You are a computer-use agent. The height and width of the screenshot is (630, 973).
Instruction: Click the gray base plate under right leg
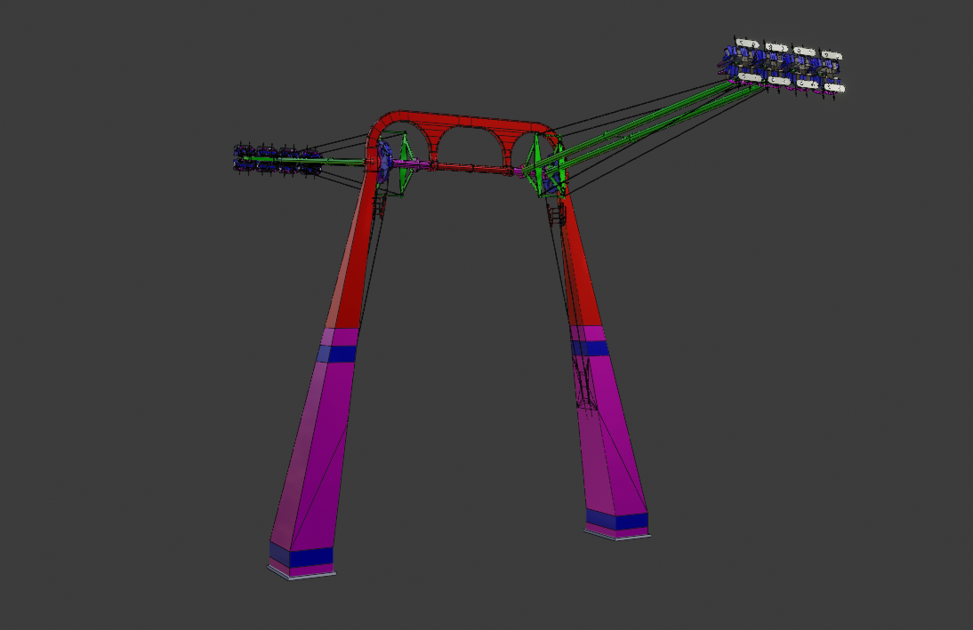tap(615, 535)
